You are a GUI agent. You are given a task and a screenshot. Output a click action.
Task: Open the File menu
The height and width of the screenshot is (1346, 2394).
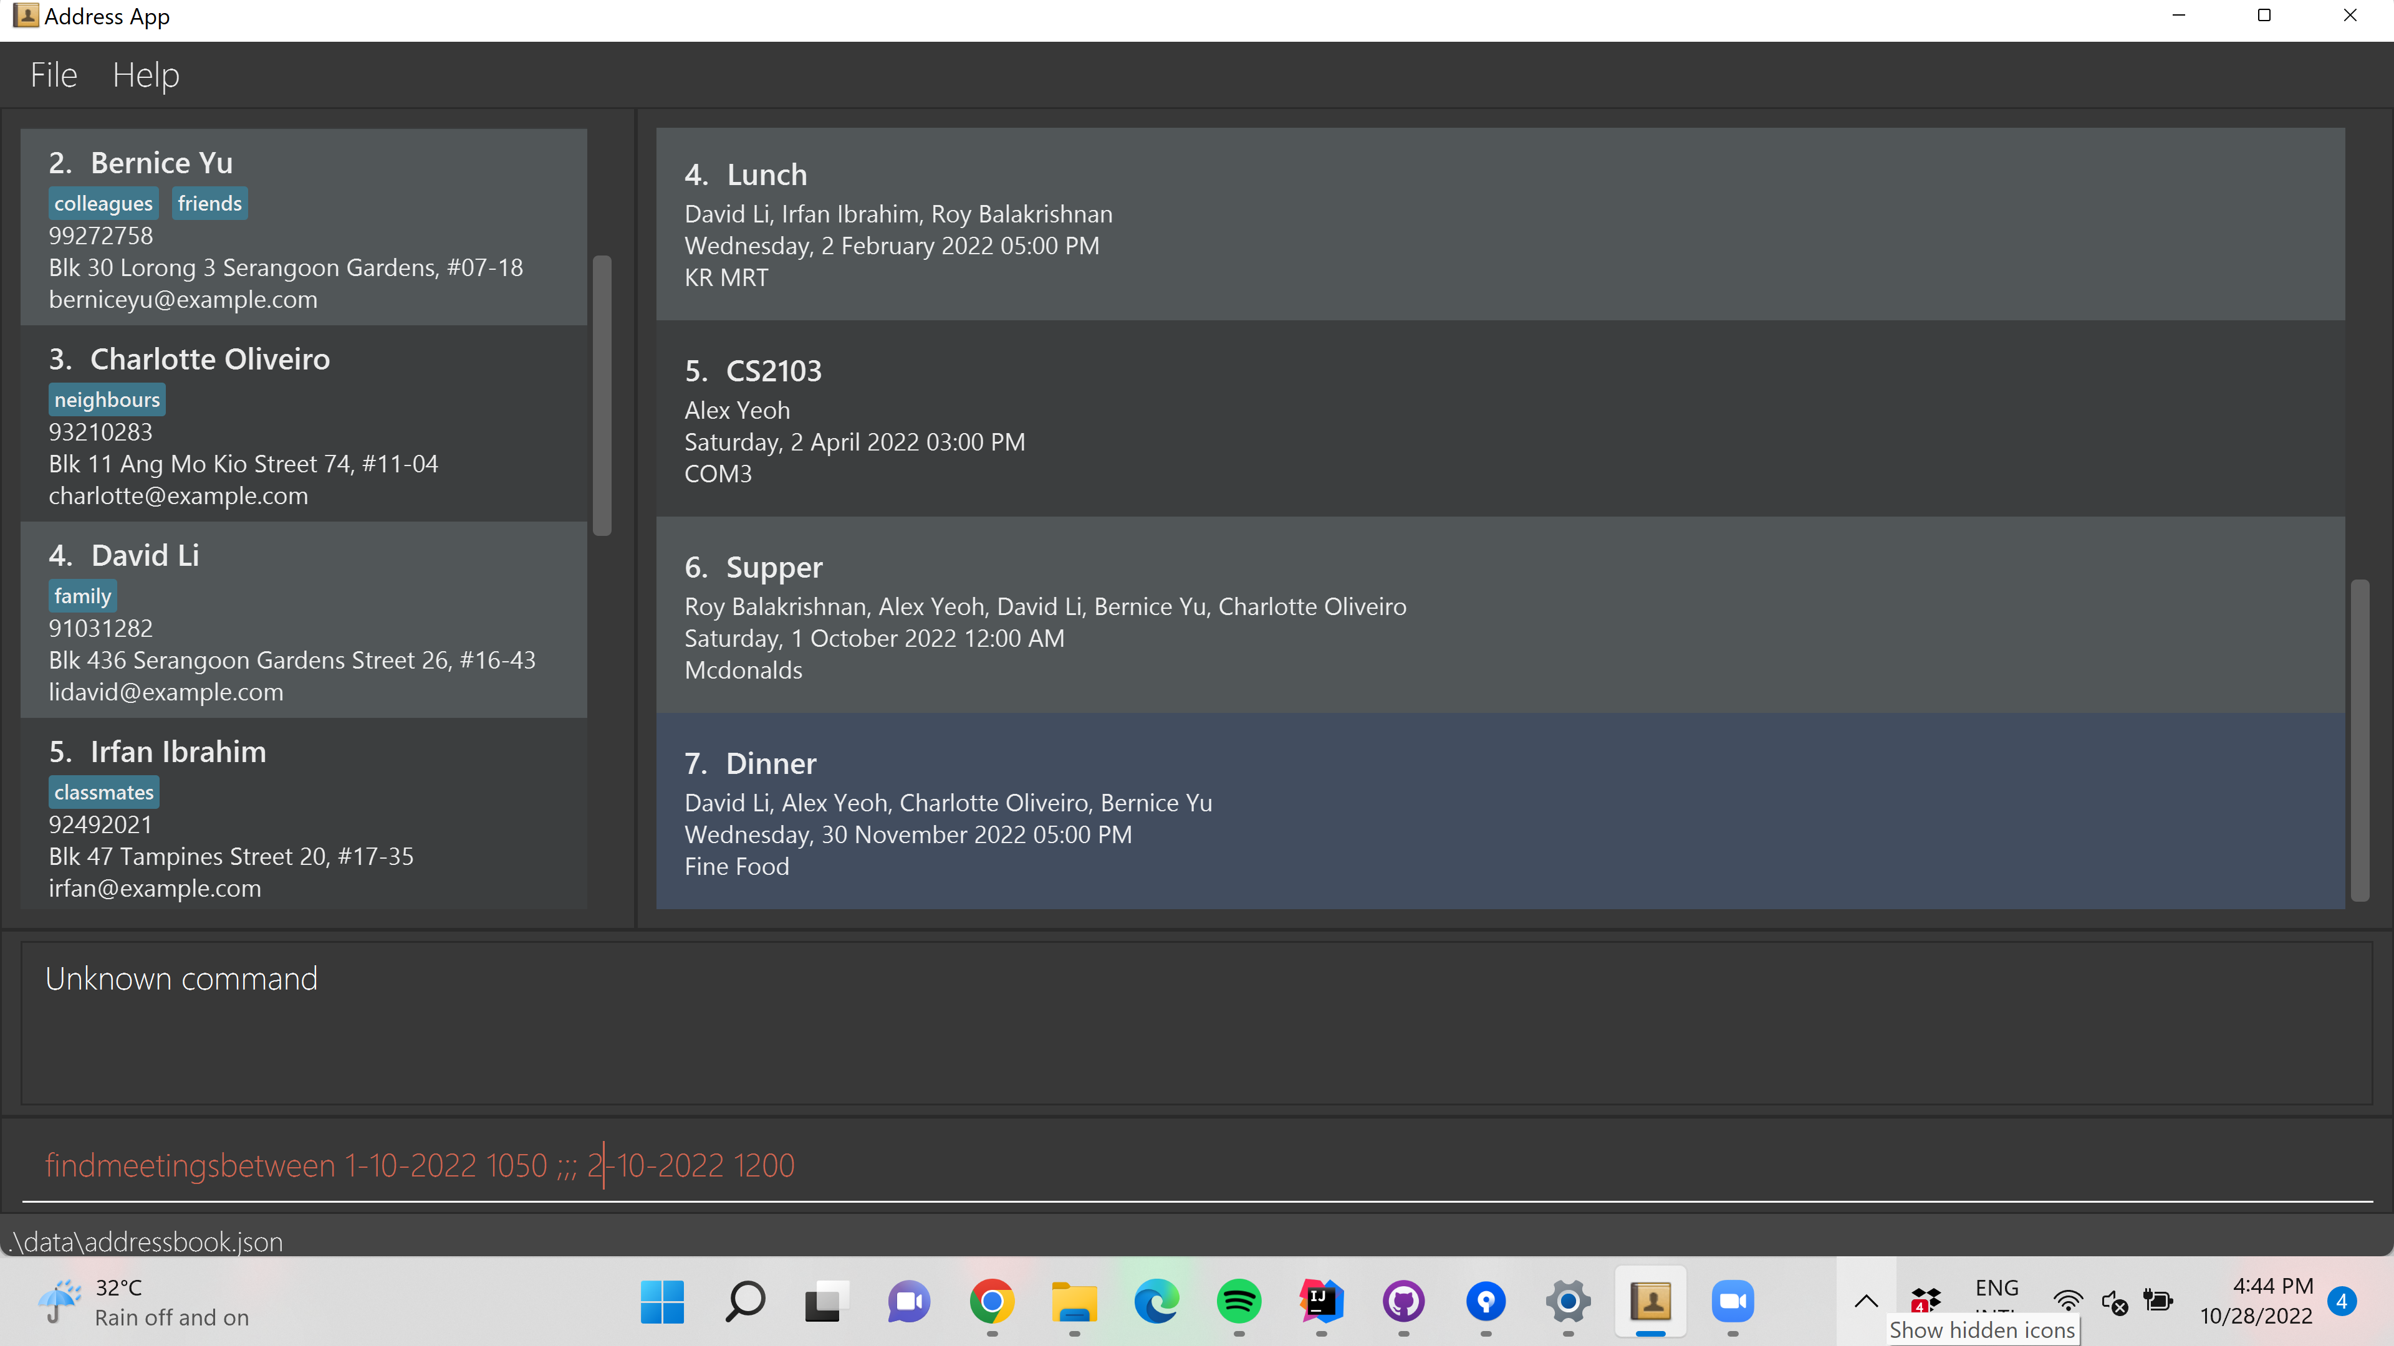[x=53, y=75]
